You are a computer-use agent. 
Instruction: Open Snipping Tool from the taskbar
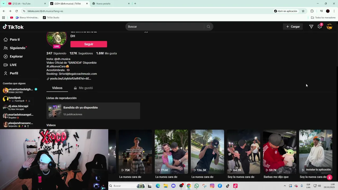click(x=204, y=186)
